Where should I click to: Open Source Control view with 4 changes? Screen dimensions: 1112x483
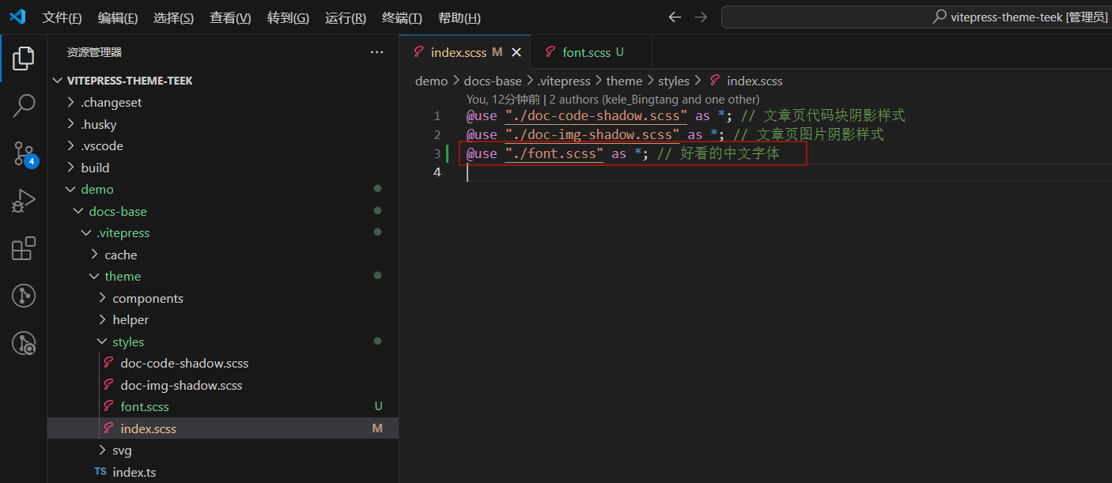click(24, 153)
